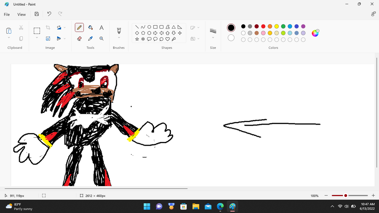
Task: Choose the Oval shape
Action: tap(149, 27)
